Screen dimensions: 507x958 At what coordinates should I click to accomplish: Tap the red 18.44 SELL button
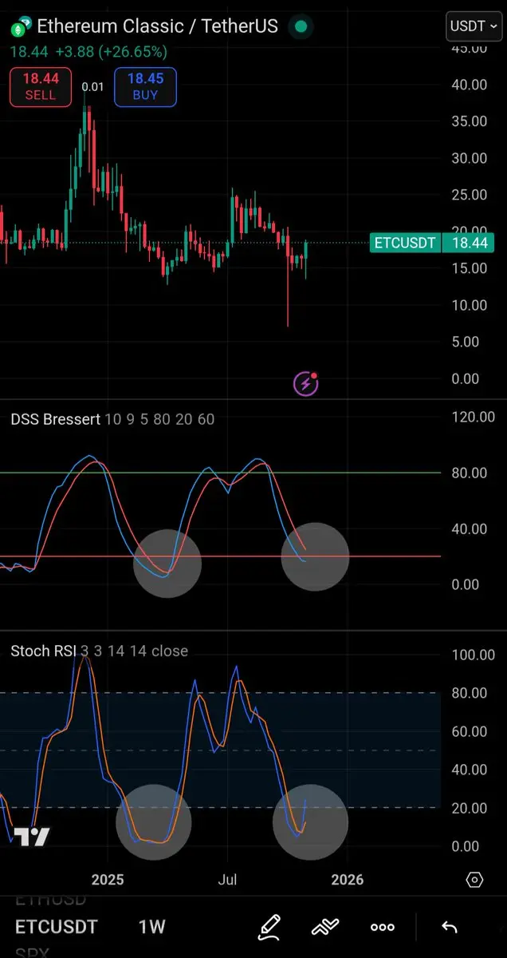pos(41,87)
